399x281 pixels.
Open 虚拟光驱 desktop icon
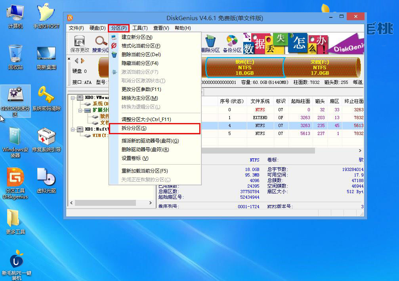coord(46,180)
